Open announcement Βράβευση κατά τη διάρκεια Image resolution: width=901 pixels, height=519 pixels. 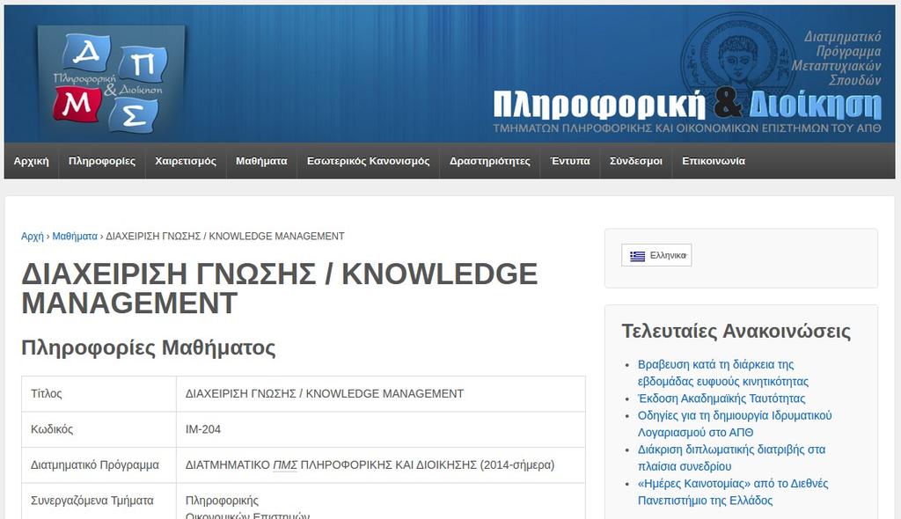tap(723, 373)
